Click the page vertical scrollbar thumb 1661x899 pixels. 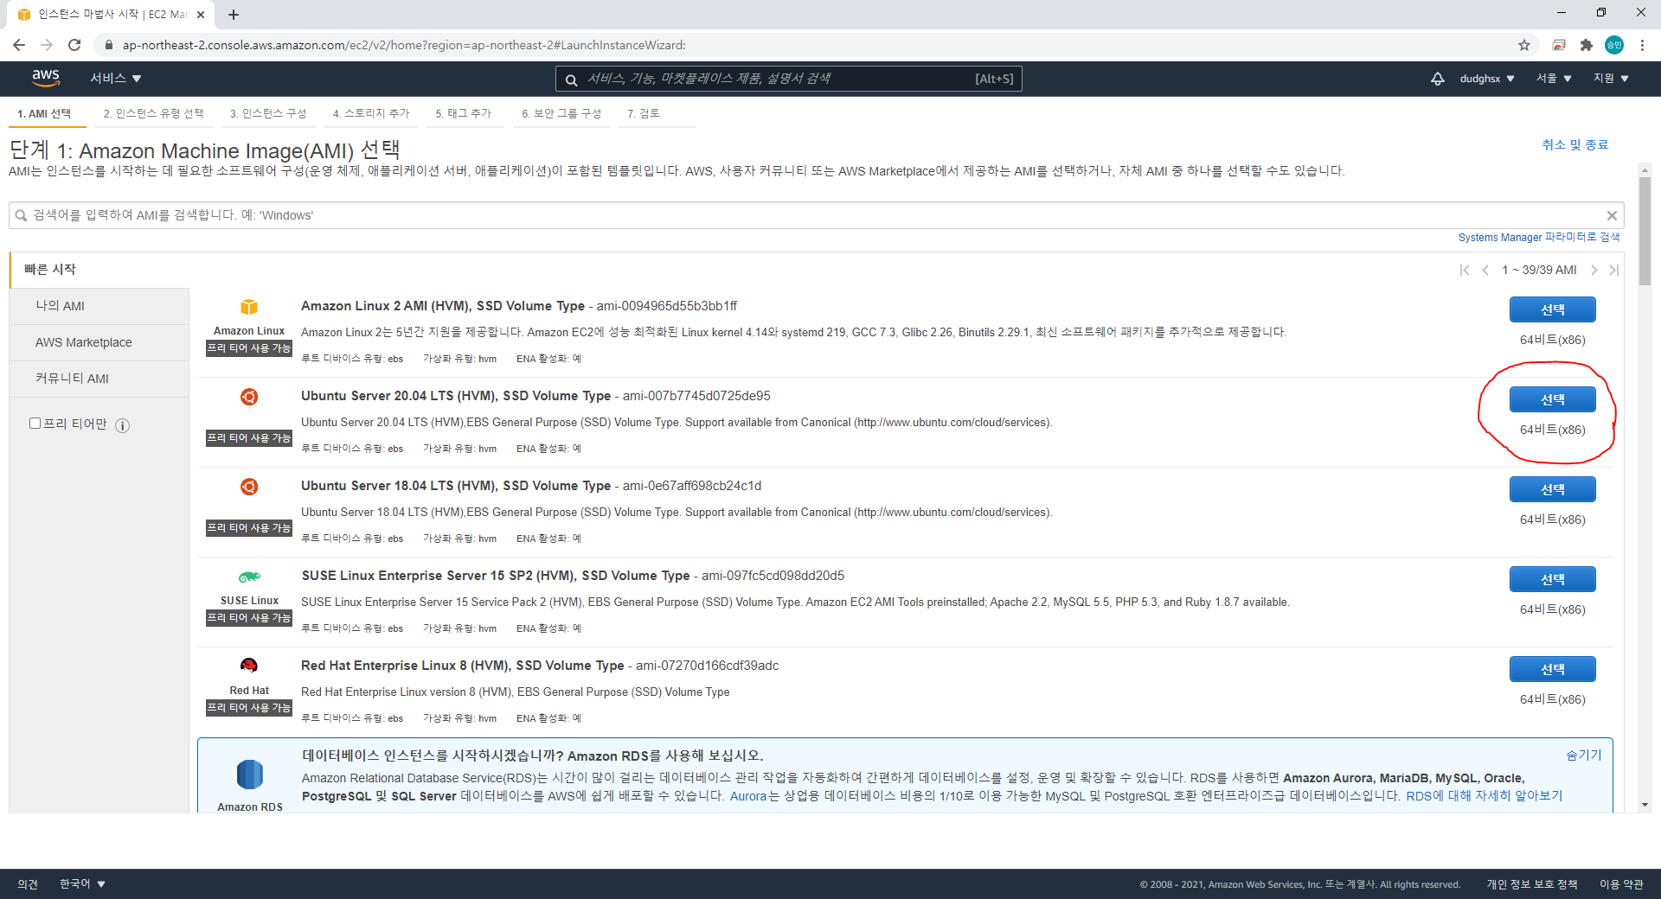point(1645,231)
